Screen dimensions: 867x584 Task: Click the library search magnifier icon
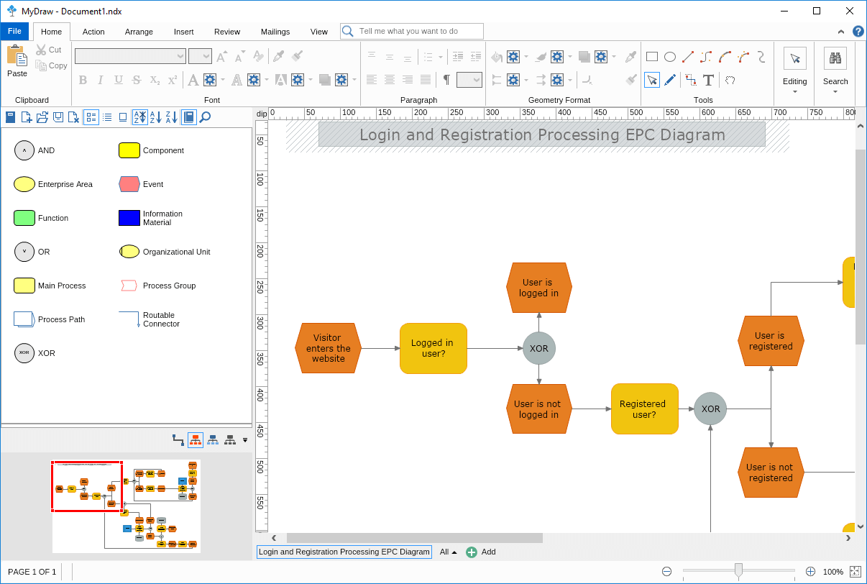[x=205, y=117]
